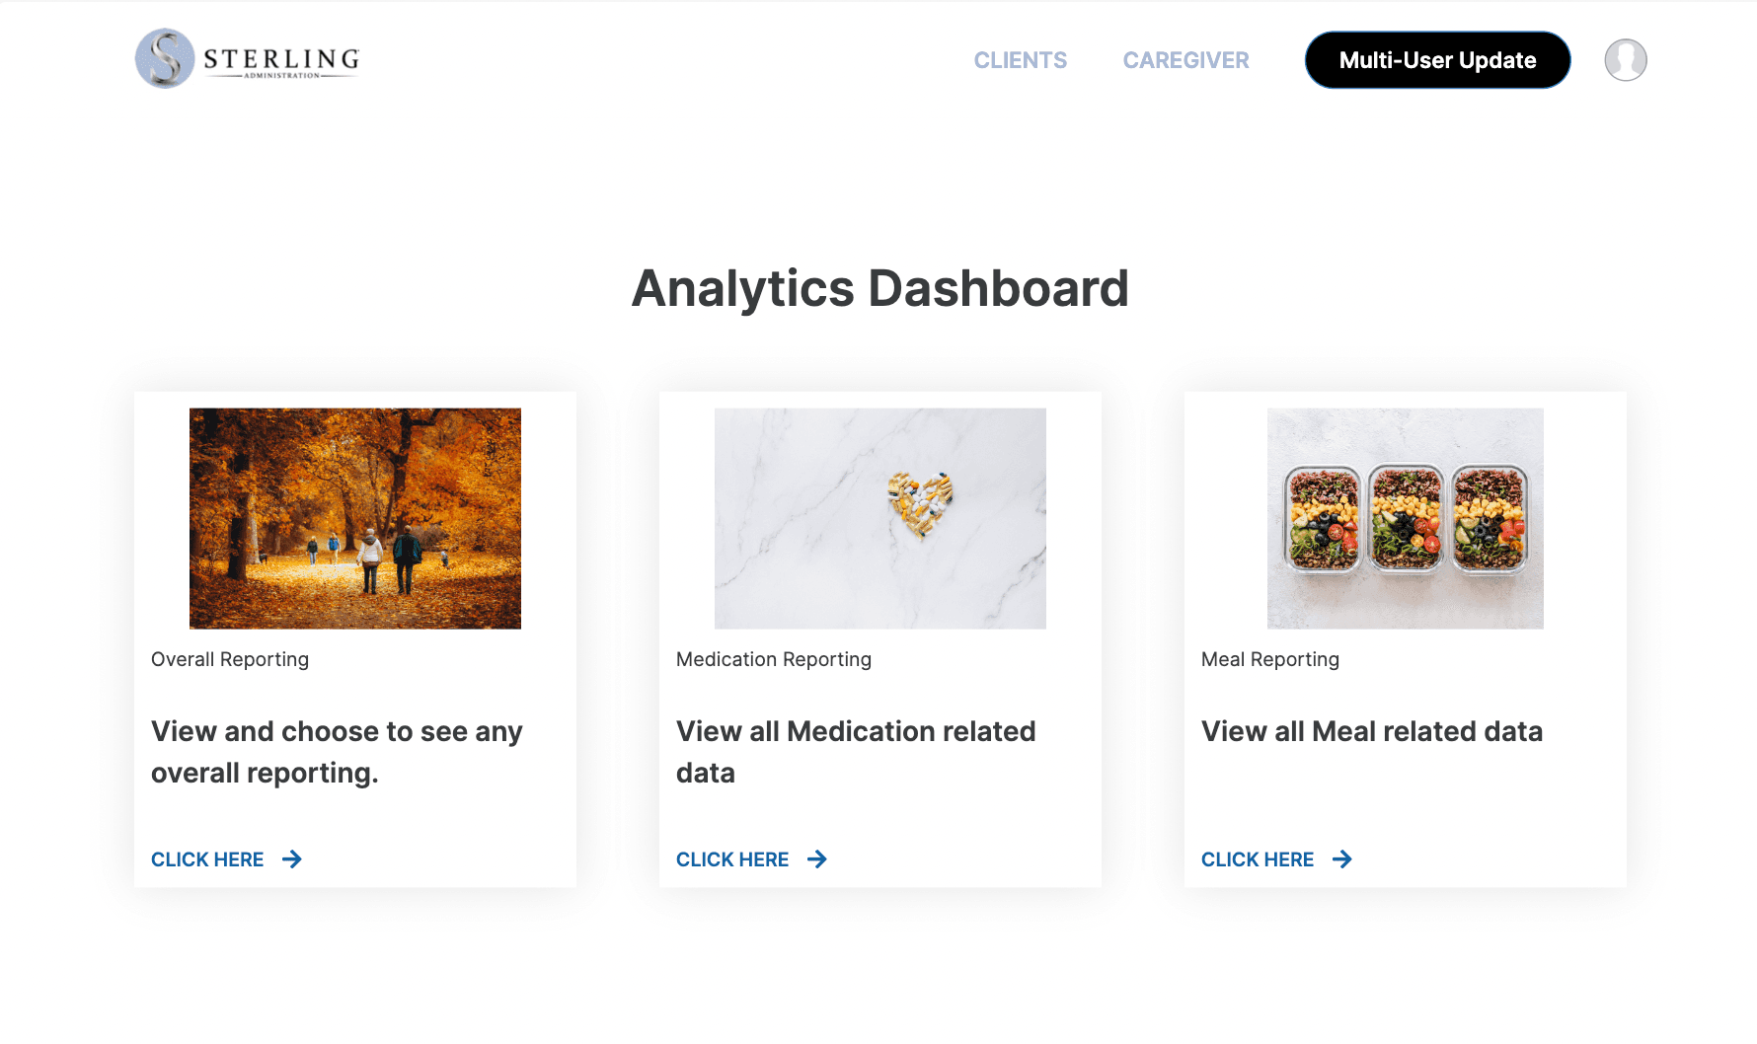Image resolution: width=1757 pixels, height=1044 pixels.
Task: Select the meal prep image on Meal Reporting
Action: click(x=1405, y=518)
